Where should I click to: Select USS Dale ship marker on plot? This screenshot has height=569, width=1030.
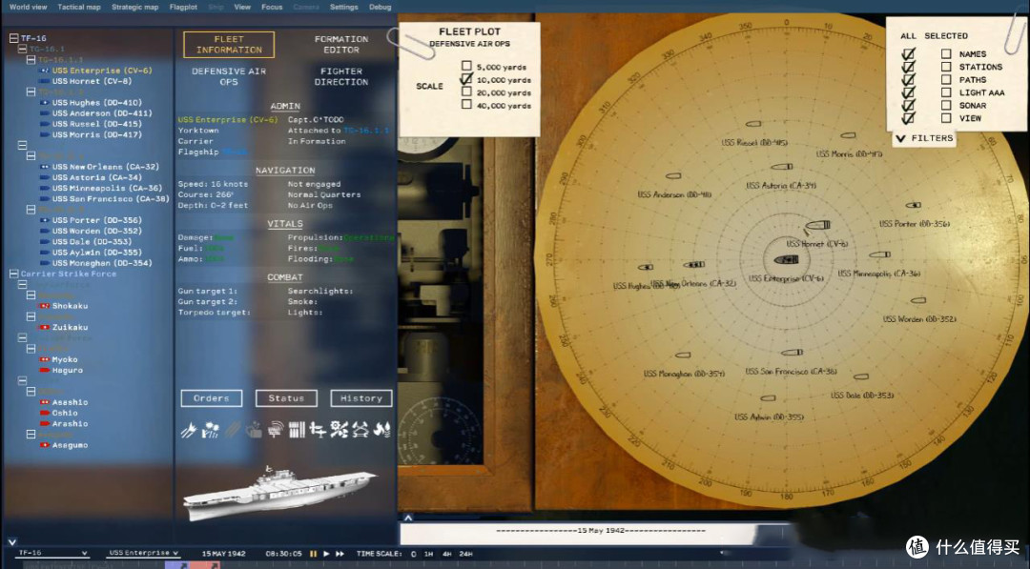pyautogui.click(x=860, y=376)
